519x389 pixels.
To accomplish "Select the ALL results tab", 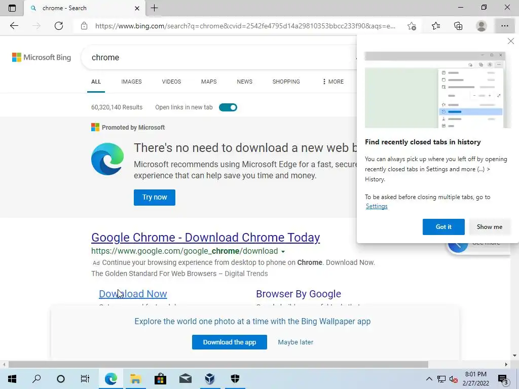I will pyautogui.click(x=96, y=82).
